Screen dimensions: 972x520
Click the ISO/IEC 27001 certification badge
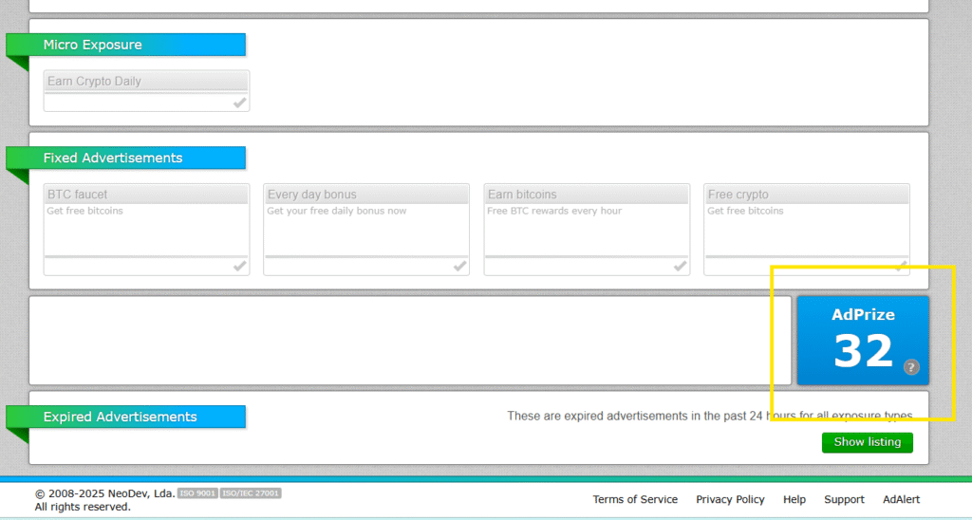(251, 493)
